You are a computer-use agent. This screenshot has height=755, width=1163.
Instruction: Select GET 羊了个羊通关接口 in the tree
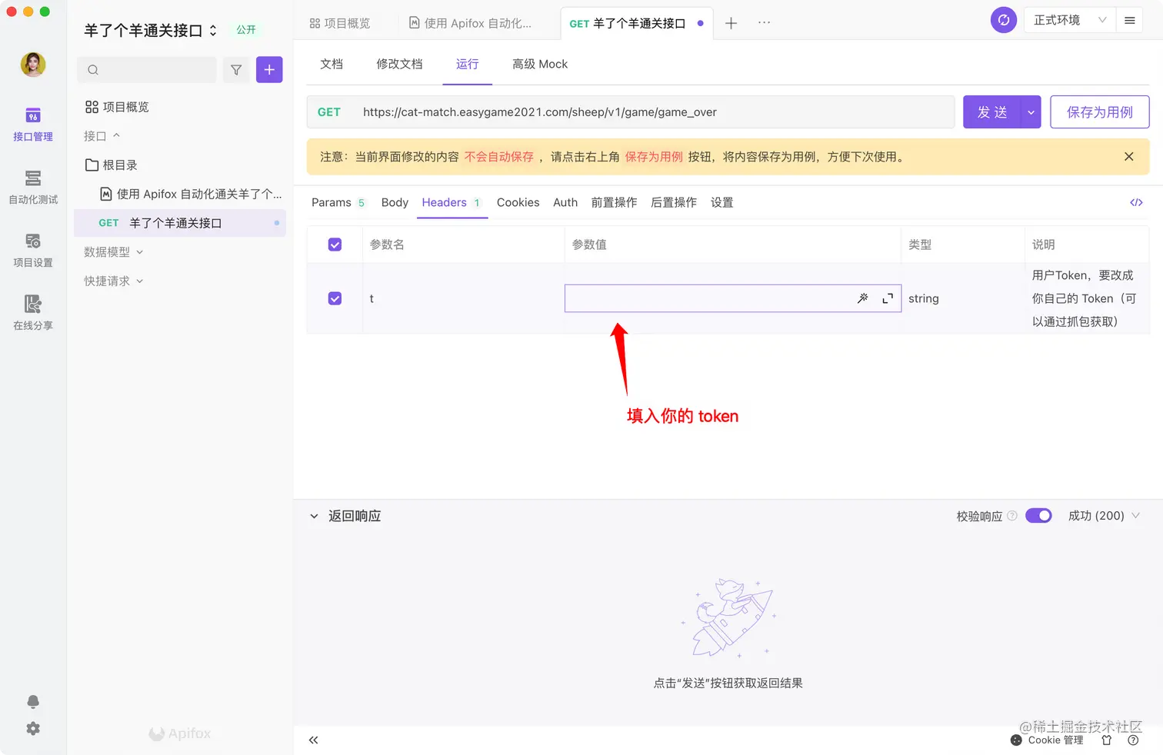pyautogui.click(x=180, y=223)
